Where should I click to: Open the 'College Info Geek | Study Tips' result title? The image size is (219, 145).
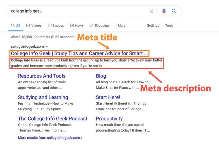pos(79,53)
